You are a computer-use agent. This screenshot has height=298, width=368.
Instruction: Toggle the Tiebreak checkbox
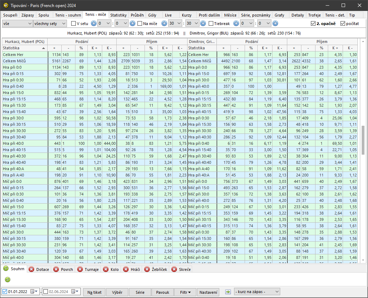pos(211,24)
